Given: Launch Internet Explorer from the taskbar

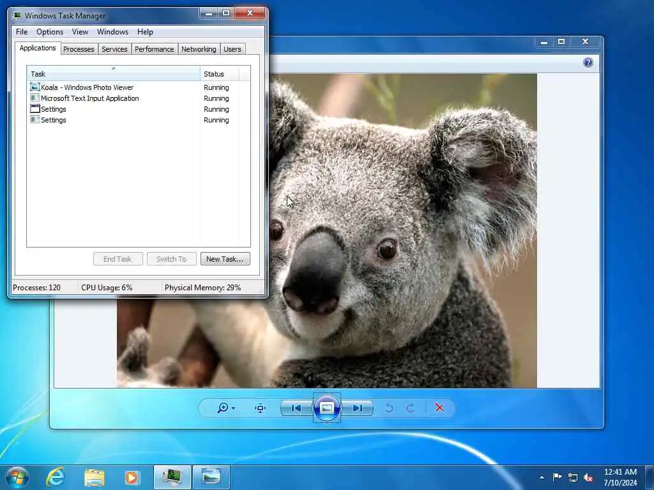Looking at the screenshot, I should coord(56,477).
